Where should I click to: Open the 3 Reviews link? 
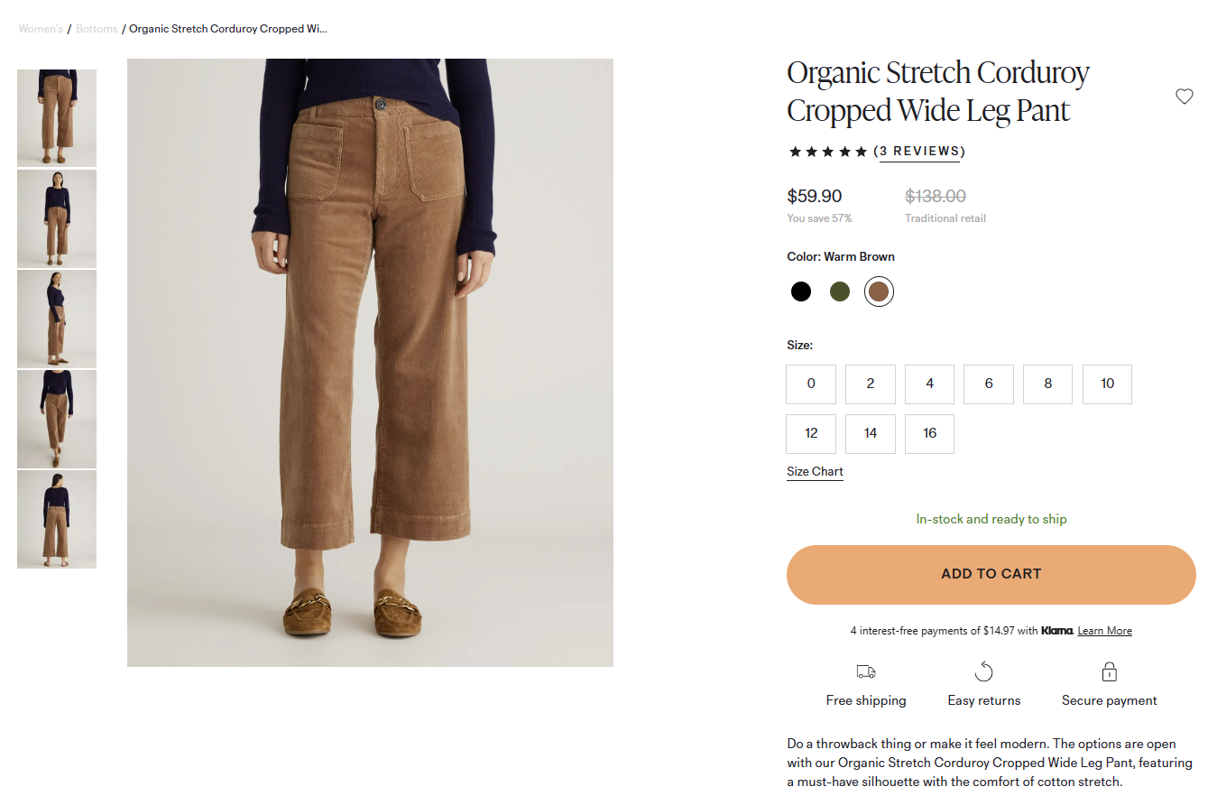coord(919,152)
